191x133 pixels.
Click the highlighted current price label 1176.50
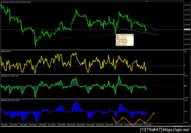coord(187,30)
